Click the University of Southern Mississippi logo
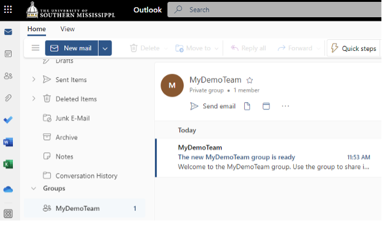Screen dimensions: 382x225 (x=70, y=10)
